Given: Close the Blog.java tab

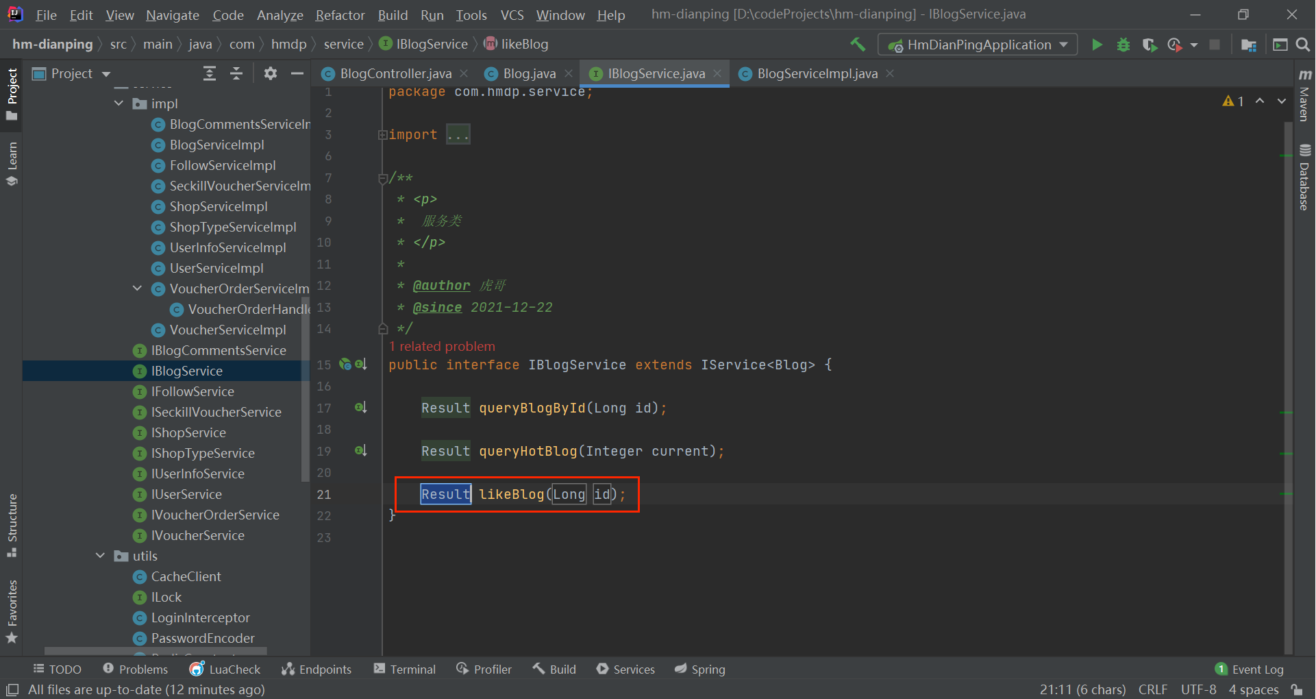Looking at the screenshot, I should (569, 73).
